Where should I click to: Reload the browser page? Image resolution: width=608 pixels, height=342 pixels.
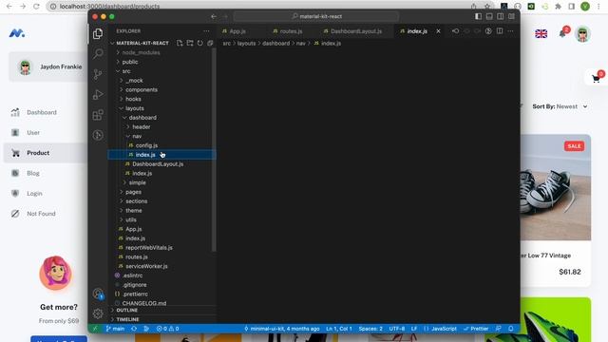[36, 7]
